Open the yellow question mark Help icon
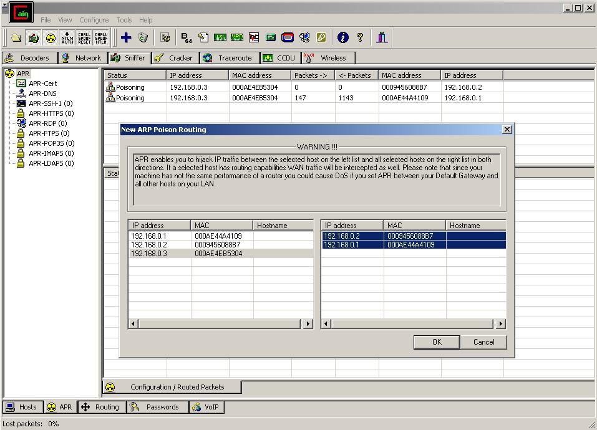This screenshot has height=430, width=597. pyautogui.click(x=360, y=37)
